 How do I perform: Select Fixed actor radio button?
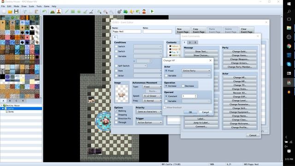166,71
